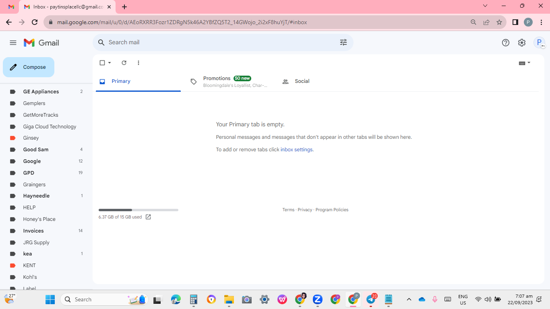Open File Explorer from taskbar
This screenshot has width=550, height=309.
229,299
